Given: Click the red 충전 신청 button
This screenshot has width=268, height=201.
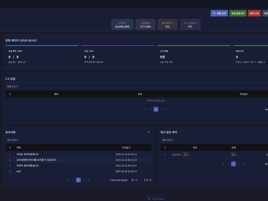Looking at the screenshot, I should [x=254, y=13].
